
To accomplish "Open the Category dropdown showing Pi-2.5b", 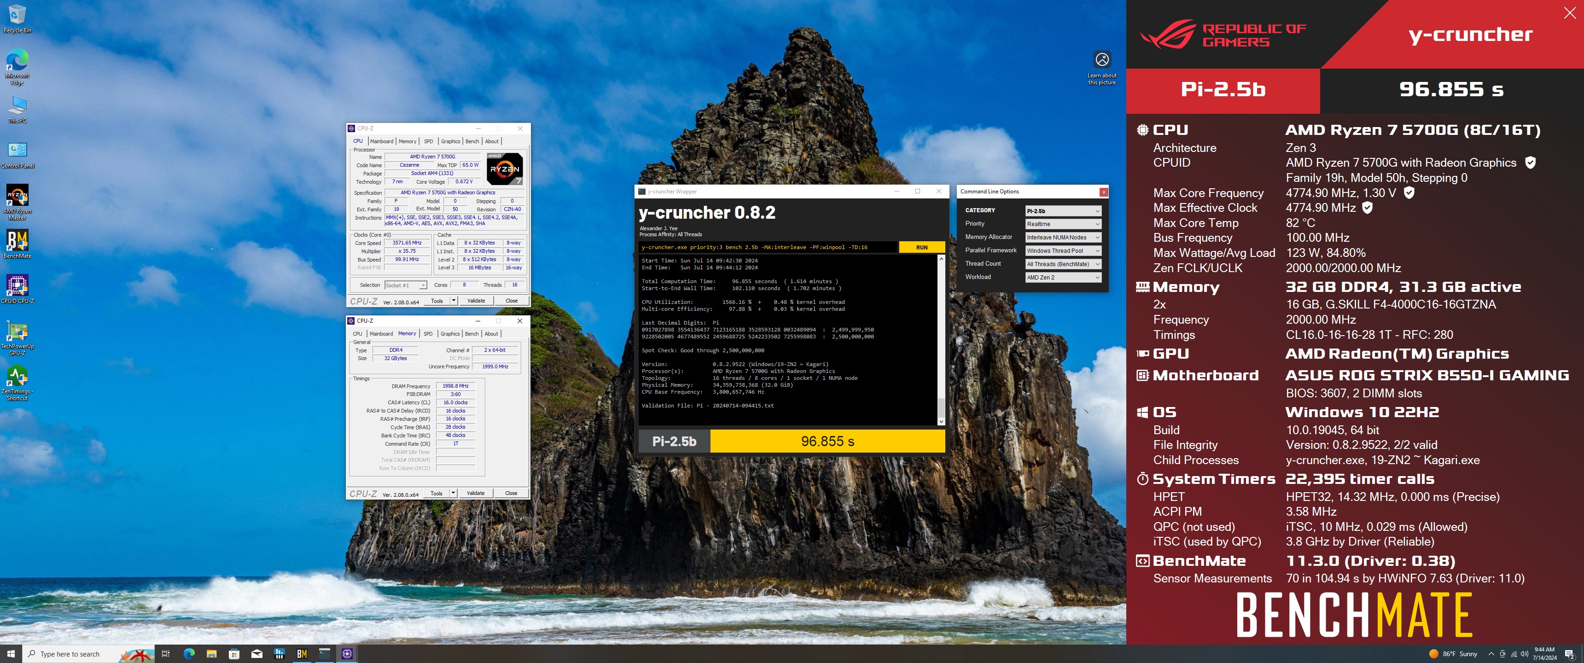I will (1063, 211).
